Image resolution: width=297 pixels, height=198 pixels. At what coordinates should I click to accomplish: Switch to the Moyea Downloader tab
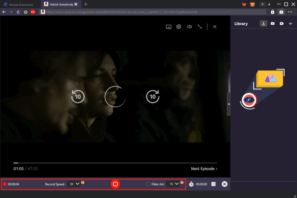coord(21,4)
